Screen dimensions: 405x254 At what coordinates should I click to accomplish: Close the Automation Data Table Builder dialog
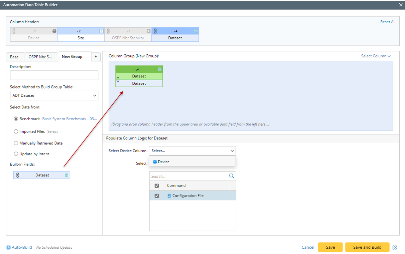pos(401,5)
